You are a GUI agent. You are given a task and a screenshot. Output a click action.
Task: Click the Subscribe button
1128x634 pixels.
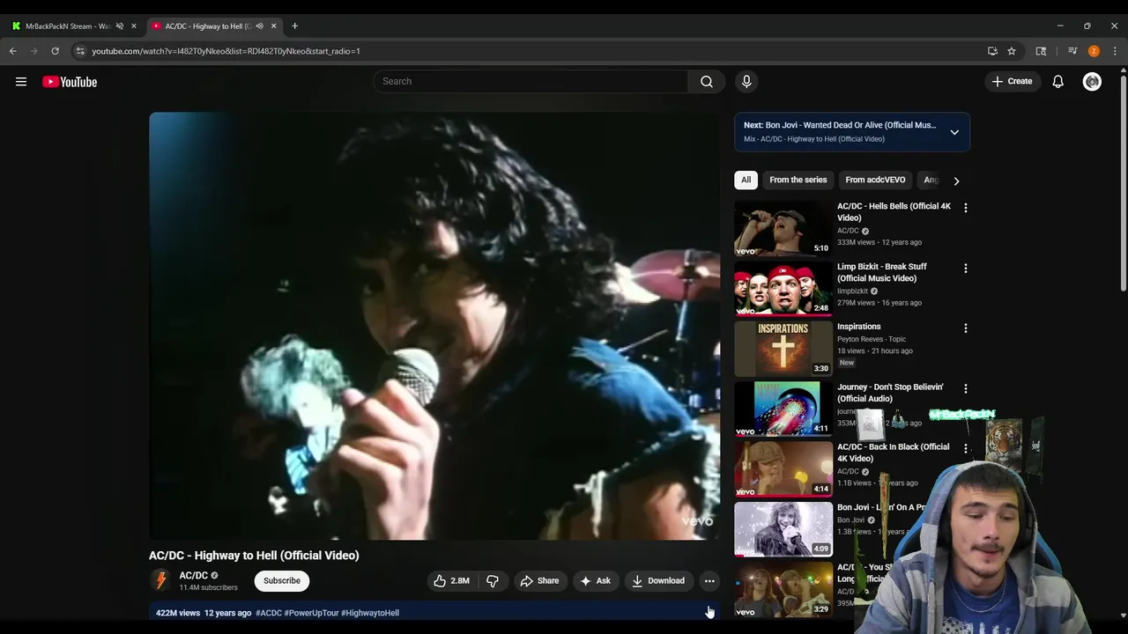click(282, 580)
